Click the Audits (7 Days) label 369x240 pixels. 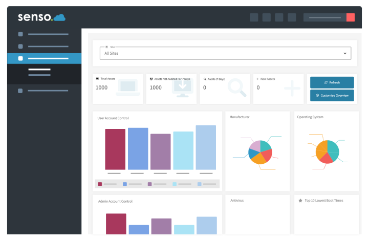tap(216, 79)
